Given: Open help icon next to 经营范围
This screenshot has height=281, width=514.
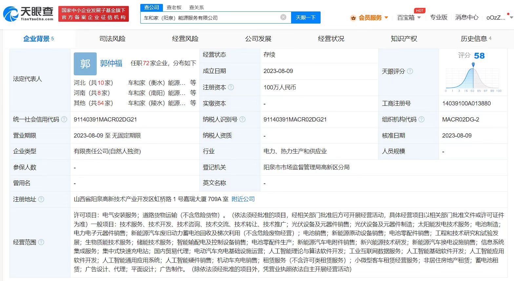Looking at the screenshot, I should pyautogui.click(x=41, y=242).
